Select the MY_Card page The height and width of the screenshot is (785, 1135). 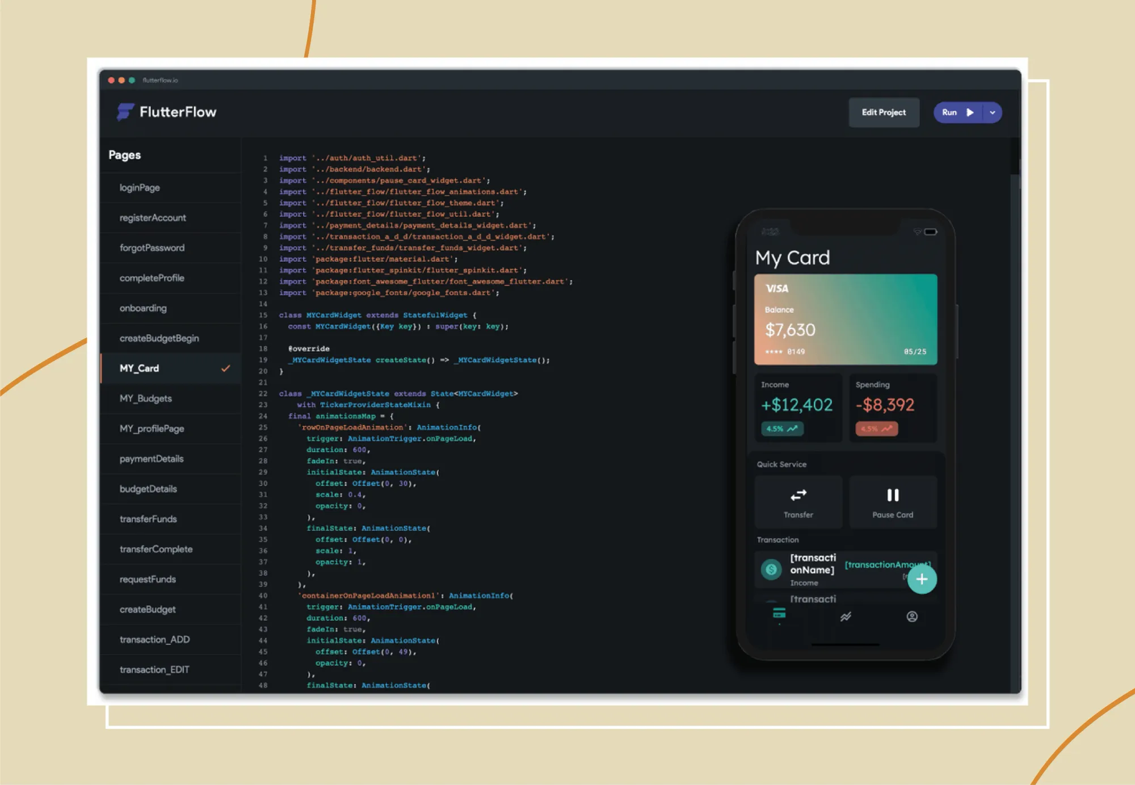(170, 368)
